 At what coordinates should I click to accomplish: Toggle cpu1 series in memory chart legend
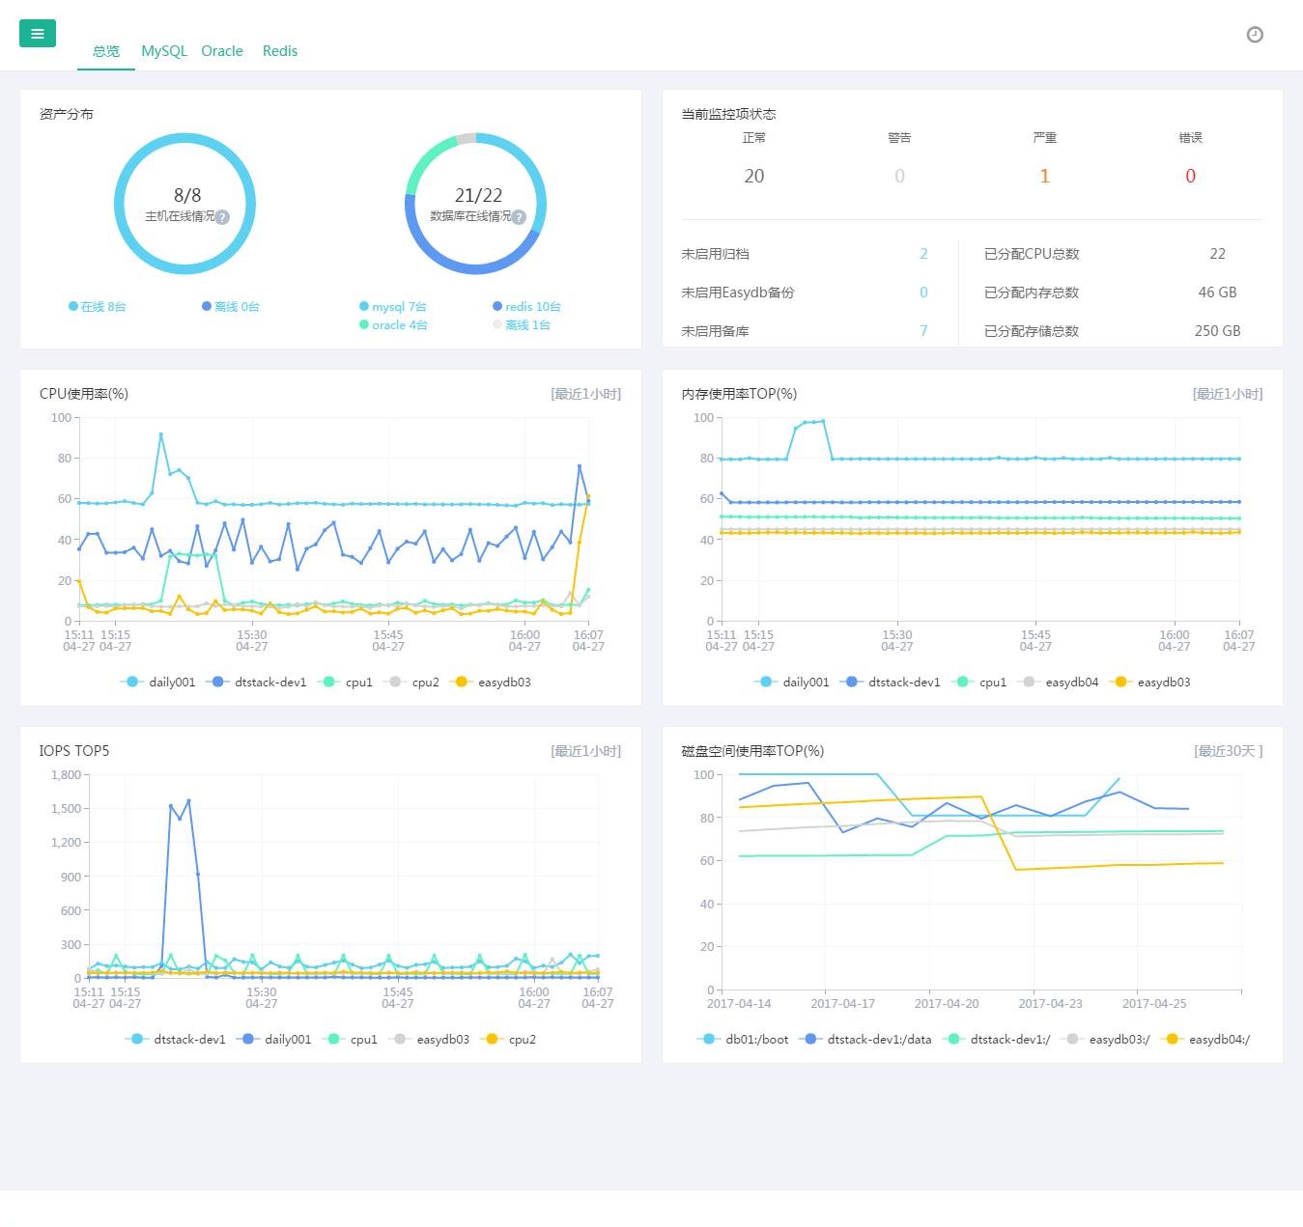pyautogui.click(x=978, y=683)
